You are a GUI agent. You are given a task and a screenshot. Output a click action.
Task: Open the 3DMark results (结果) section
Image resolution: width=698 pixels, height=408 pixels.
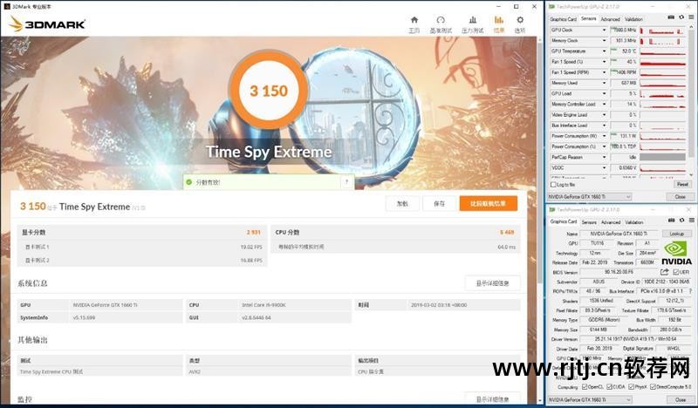pos(498,24)
